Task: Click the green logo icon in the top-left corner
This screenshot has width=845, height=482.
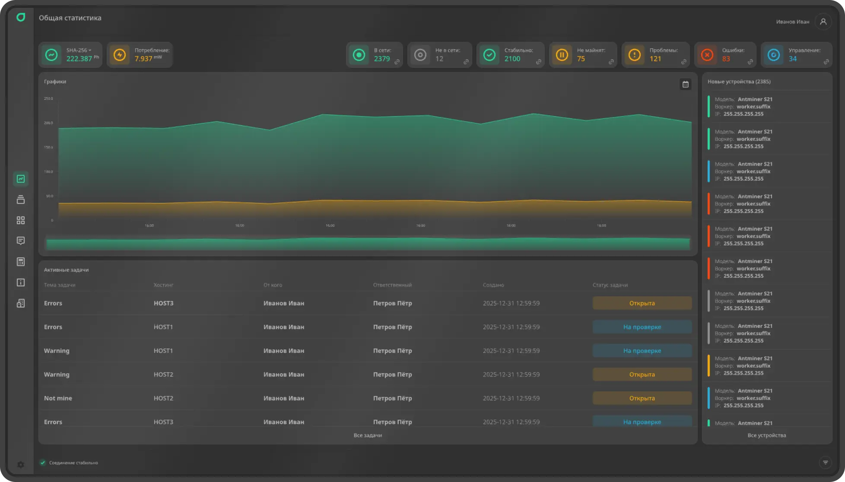Action: (21, 17)
